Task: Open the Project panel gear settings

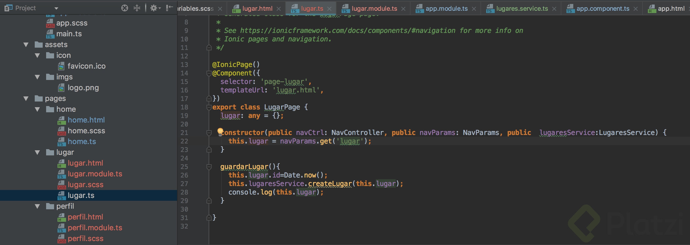Action: click(x=155, y=8)
